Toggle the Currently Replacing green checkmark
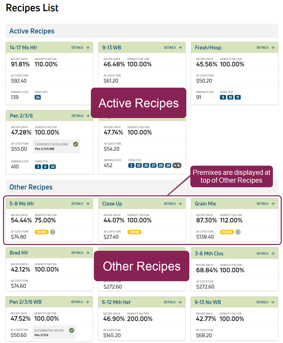The image size is (283, 343). pyautogui.click(x=76, y=144)
